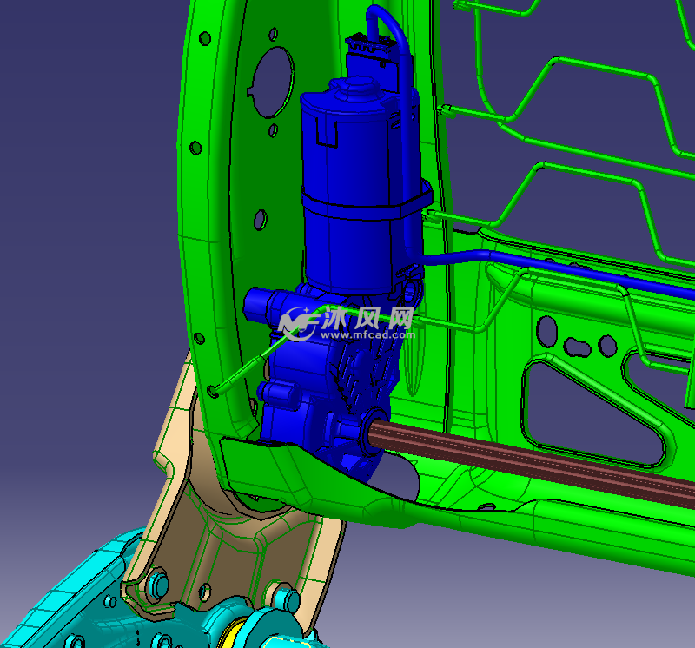
Task: Click a small hole on the frame edge
Action: click(205, 39)
